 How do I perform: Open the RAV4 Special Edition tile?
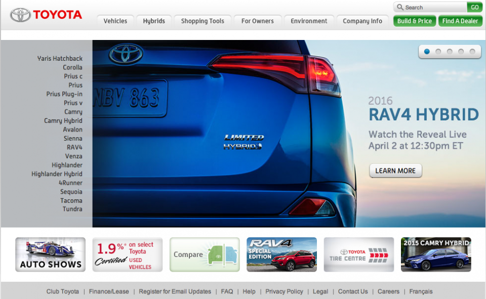[282, 254]
